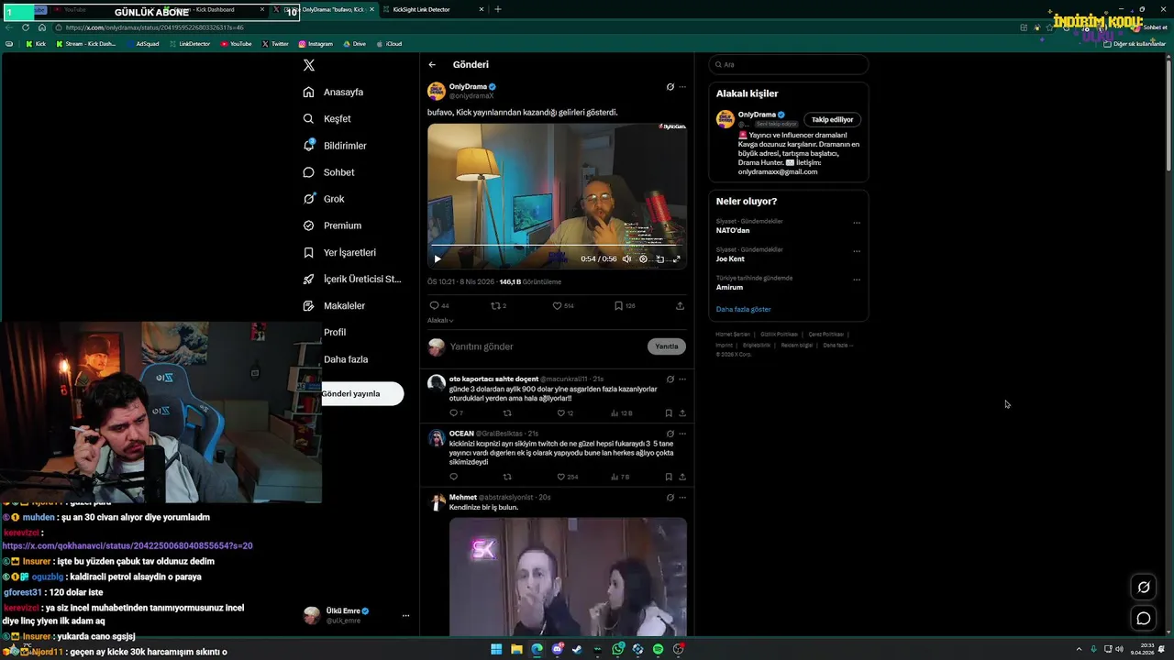Open Premium page
The height and width of the screenshot is (660, 1174).
pos(332,225)
